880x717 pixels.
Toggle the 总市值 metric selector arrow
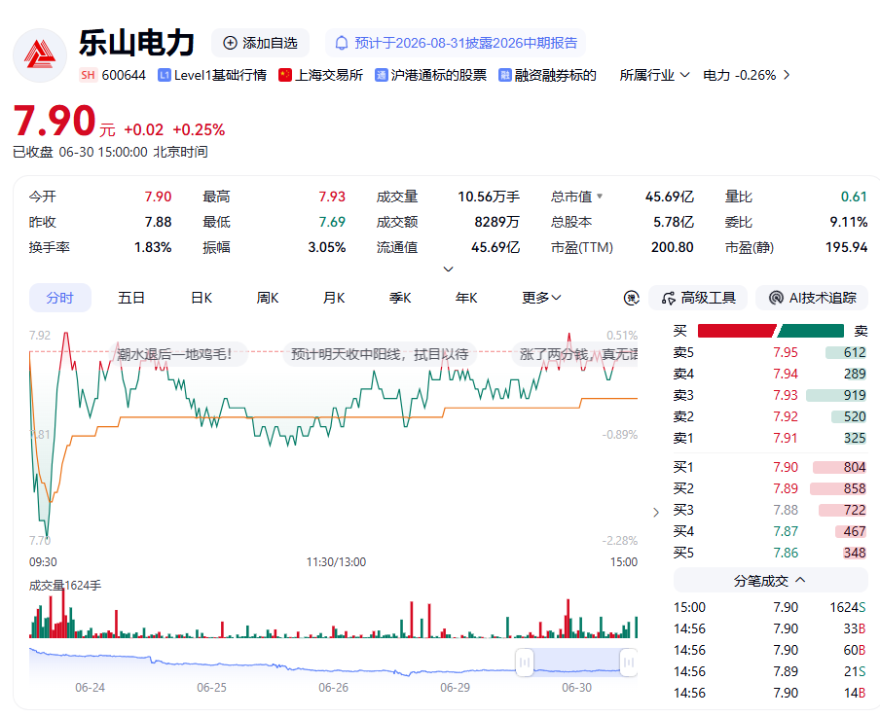coord(600,197)
